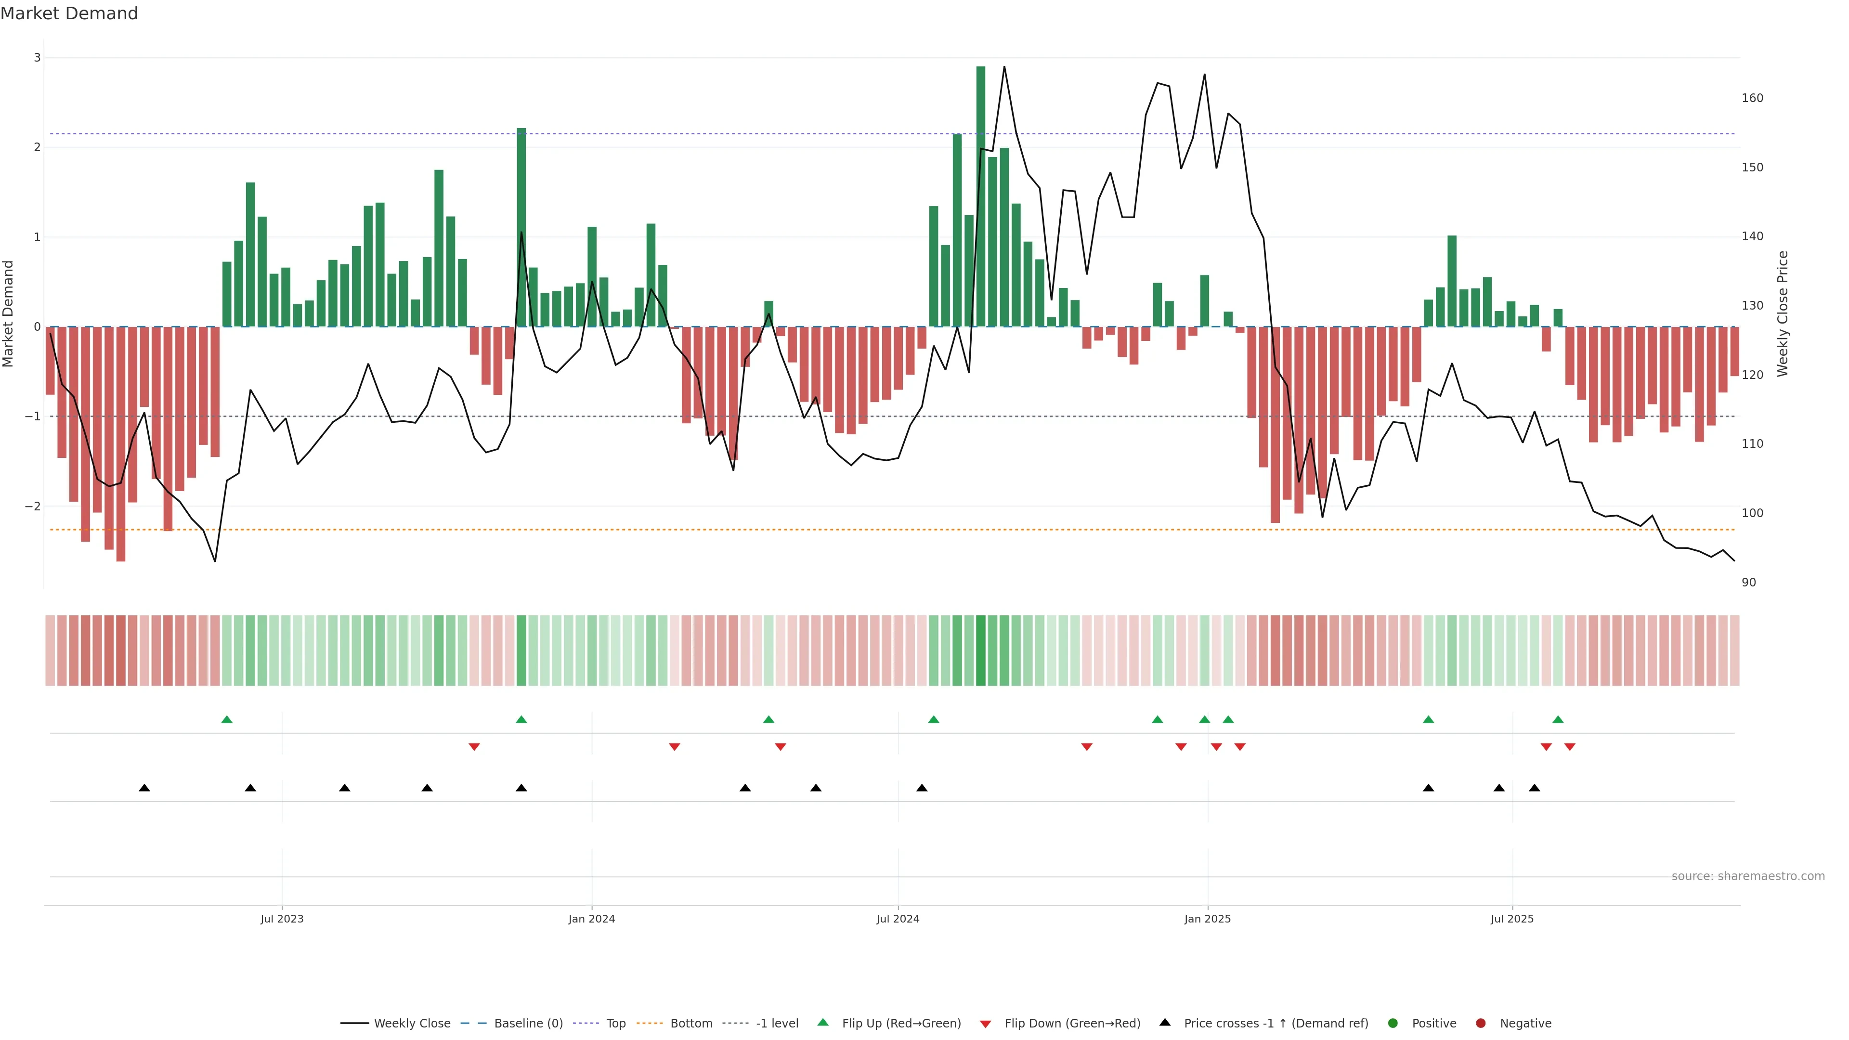
Task: Click the darkest green heatmap strip cell
Action: click(980, 650)
